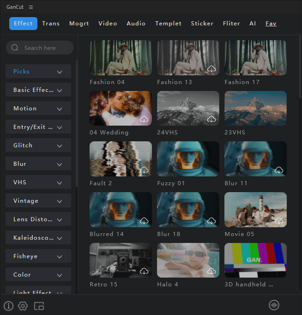The image size is (302, 315).
Task: Switch to the Video tab
Action: pyautogui.click(x=108, y=24)
